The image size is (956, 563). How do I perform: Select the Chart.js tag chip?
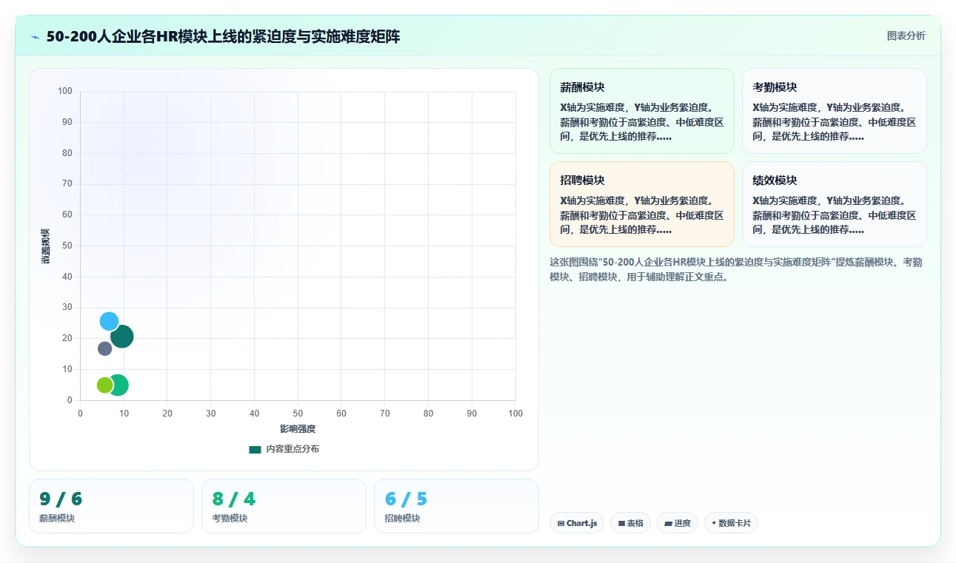pyautogui.click(x=577, y=523)
